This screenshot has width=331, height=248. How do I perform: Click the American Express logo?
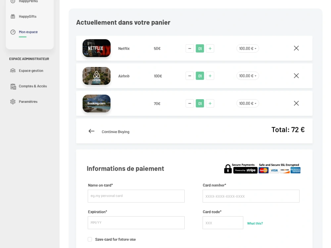point(295,170)
